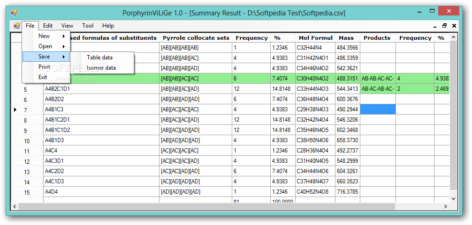Image resolution: width=472 pixels, height=225 pixels.
Task: Open the View menu
Action: [67, 26]
